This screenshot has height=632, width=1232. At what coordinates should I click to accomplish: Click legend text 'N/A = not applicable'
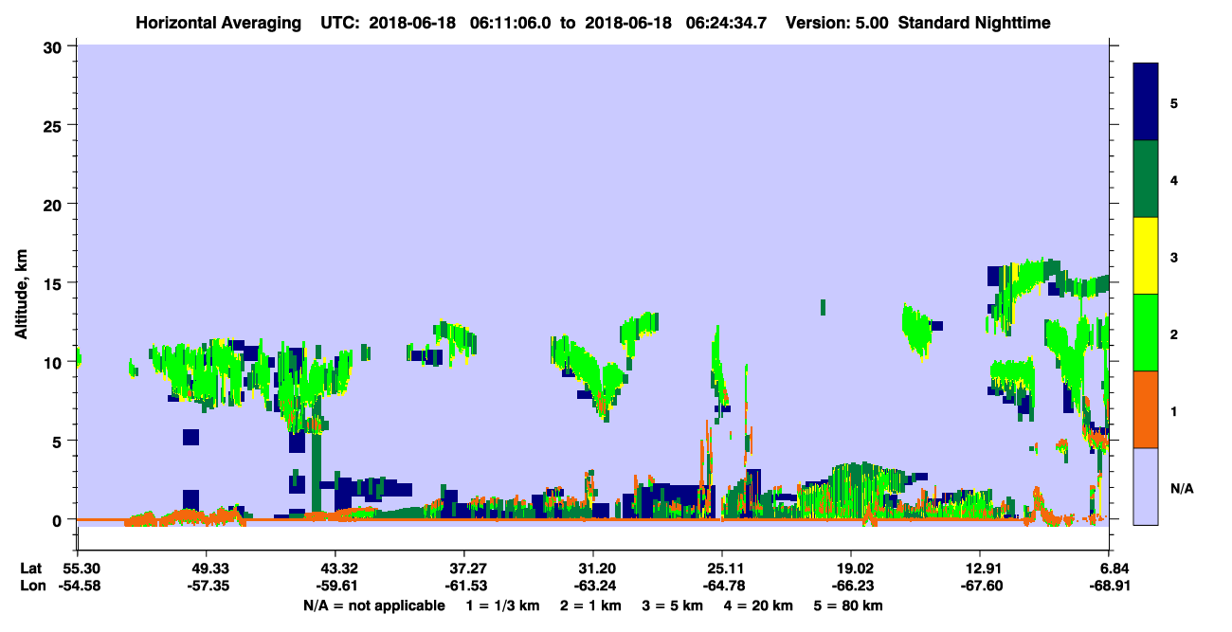(x=374, y=605)
